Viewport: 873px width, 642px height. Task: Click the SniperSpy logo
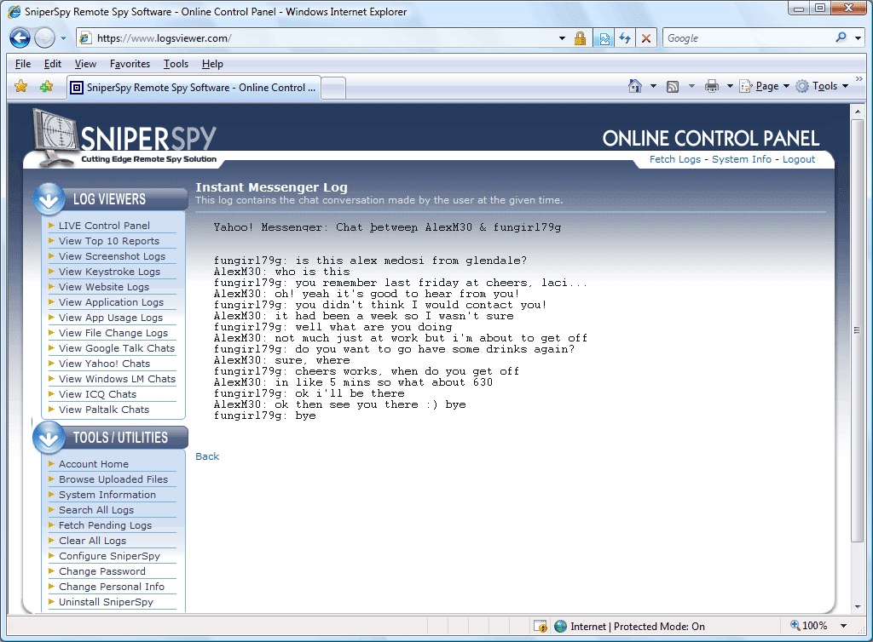click(124, 138)
